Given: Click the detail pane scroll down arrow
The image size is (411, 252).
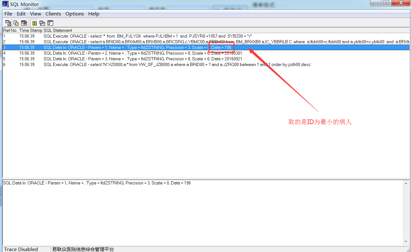Looking at the screenshot, I should click(x=406, y=242).
